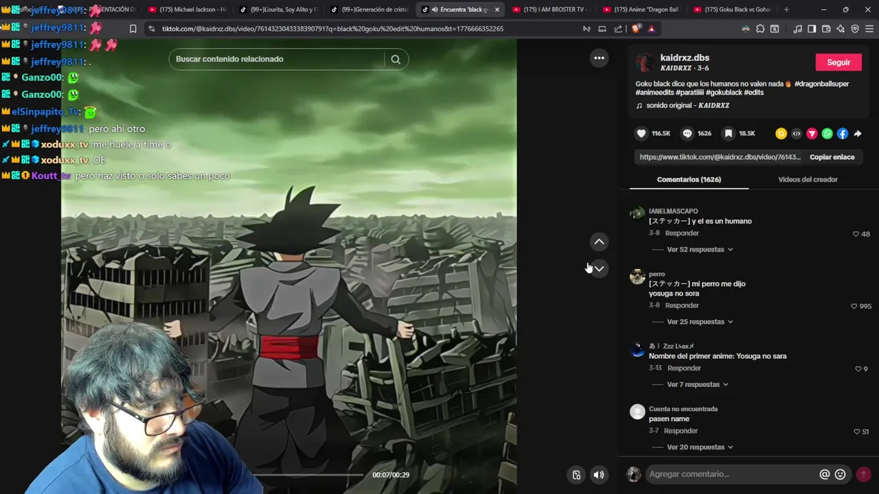
Task: Click IANELMASCAPO commenter avatar
Action: point(637,213)
